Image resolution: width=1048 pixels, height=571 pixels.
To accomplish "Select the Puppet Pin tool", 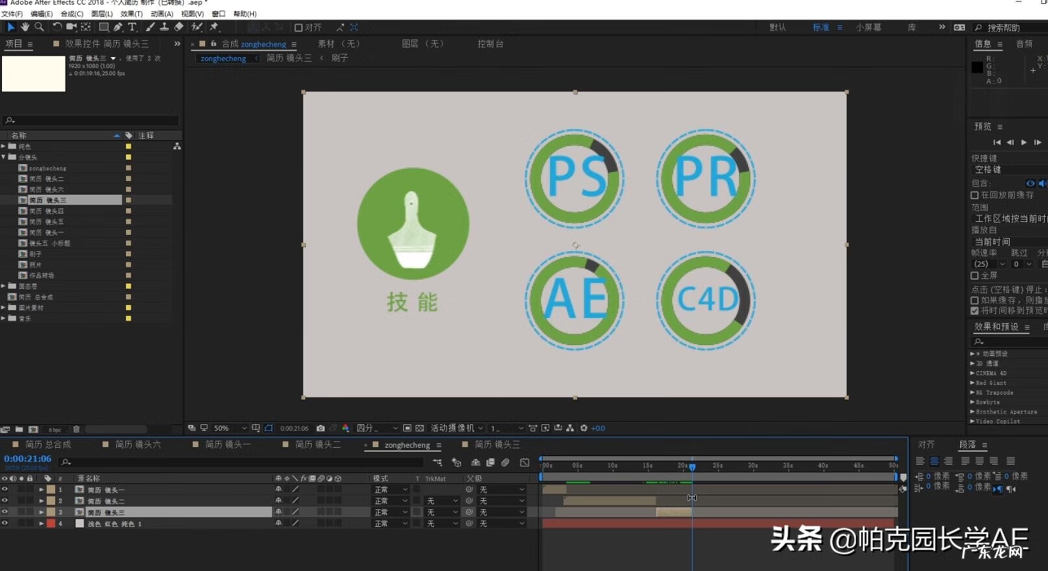I will pyautogui.click(x=214, y=27).
